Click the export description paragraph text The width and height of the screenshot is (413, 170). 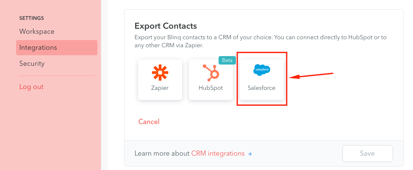click(261, 41)
